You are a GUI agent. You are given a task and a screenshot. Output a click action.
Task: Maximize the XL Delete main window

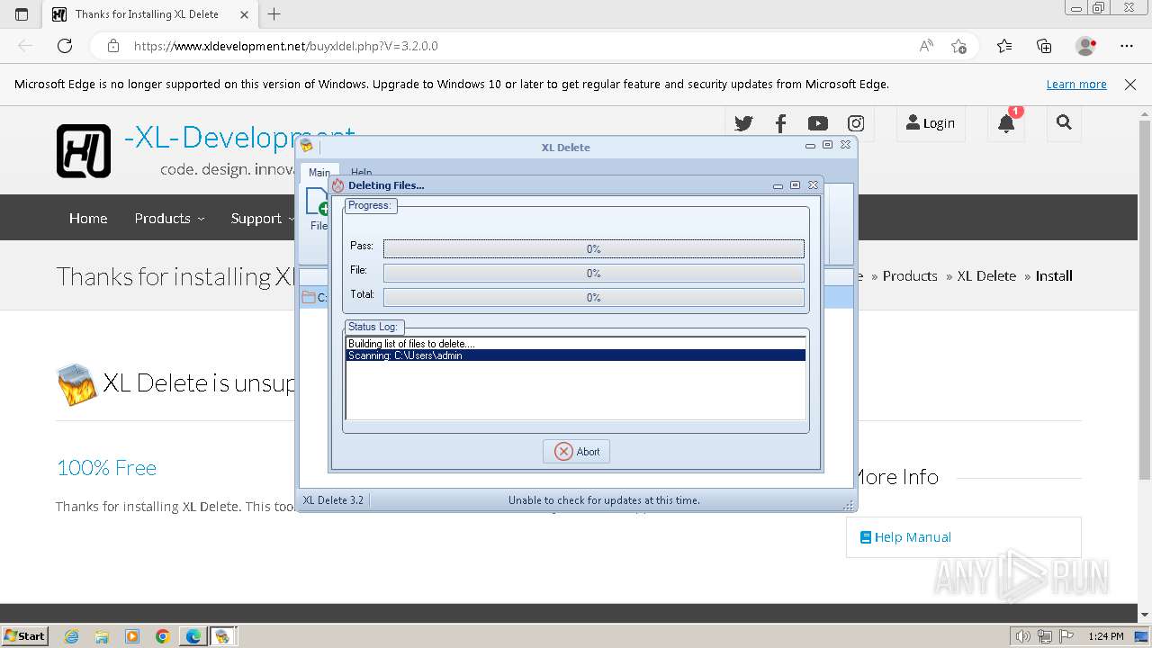(x=827, y=144)
